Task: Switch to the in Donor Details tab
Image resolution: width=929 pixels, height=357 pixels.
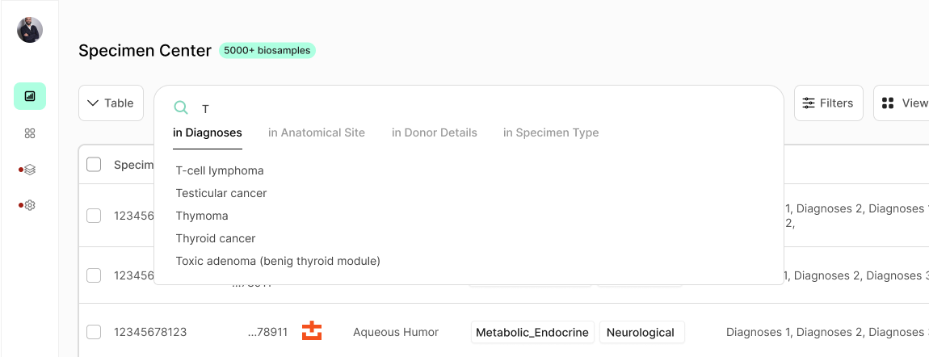Action: 435,132
